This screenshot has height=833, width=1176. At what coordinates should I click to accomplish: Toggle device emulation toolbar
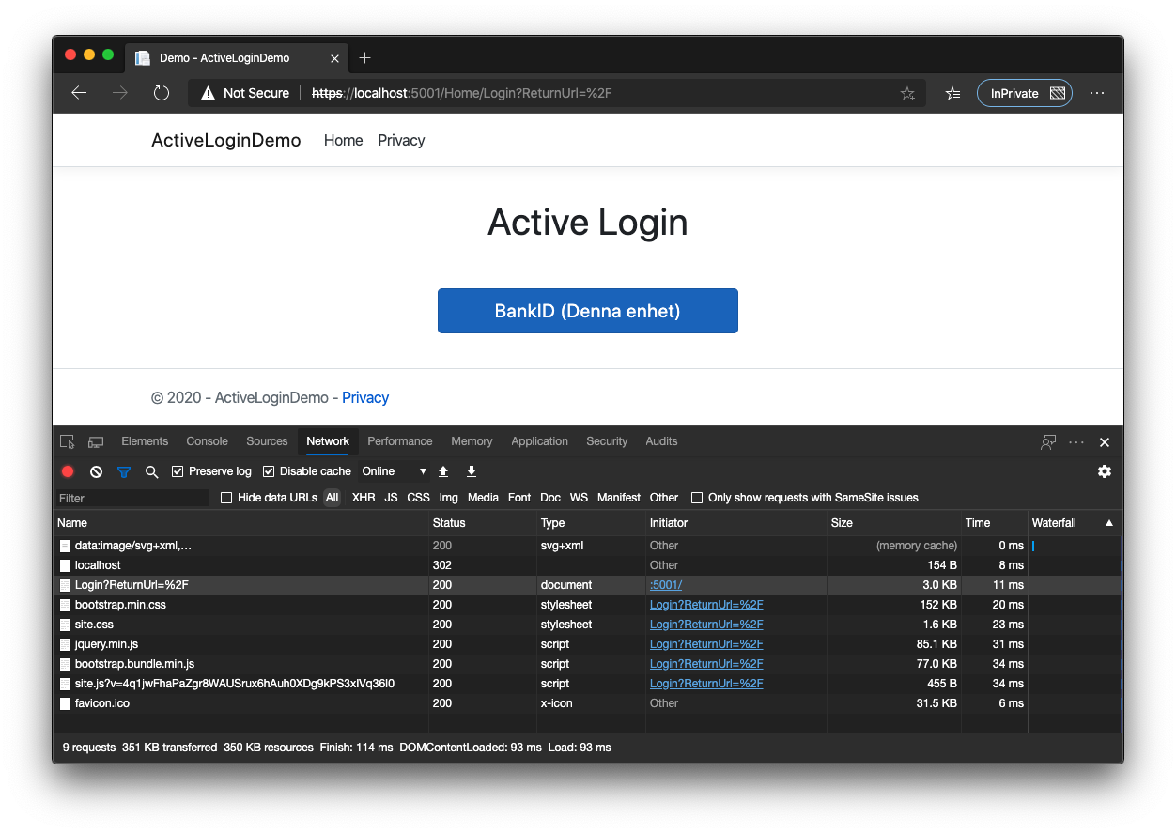(96, 441)
